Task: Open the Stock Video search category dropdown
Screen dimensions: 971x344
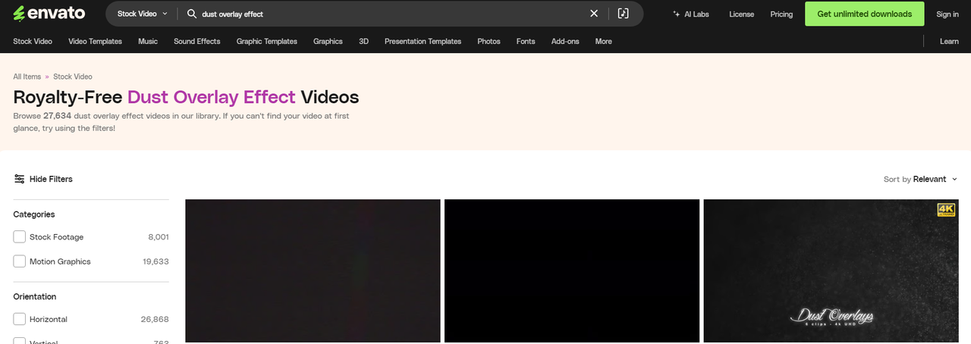Action: (143, 14)
